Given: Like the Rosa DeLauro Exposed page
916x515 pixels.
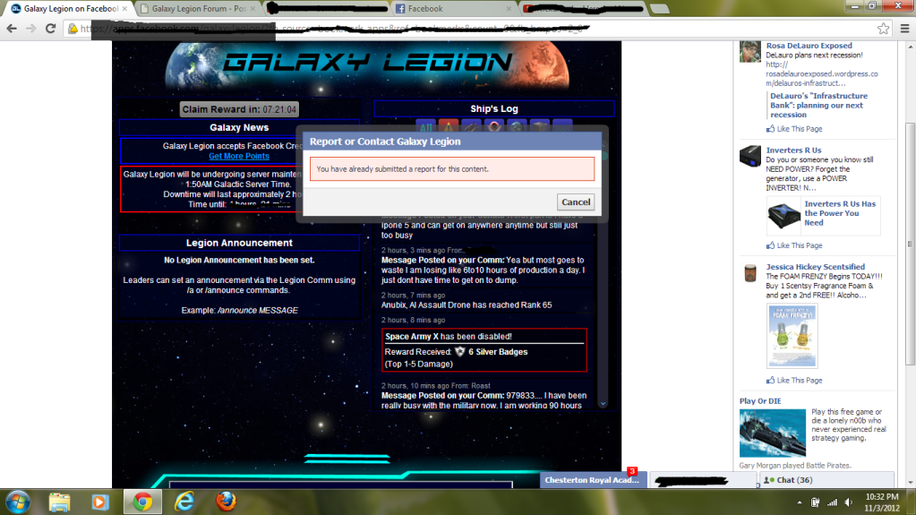Looking at the screenshot, I should pyautogui.click(x=794, y=129).
